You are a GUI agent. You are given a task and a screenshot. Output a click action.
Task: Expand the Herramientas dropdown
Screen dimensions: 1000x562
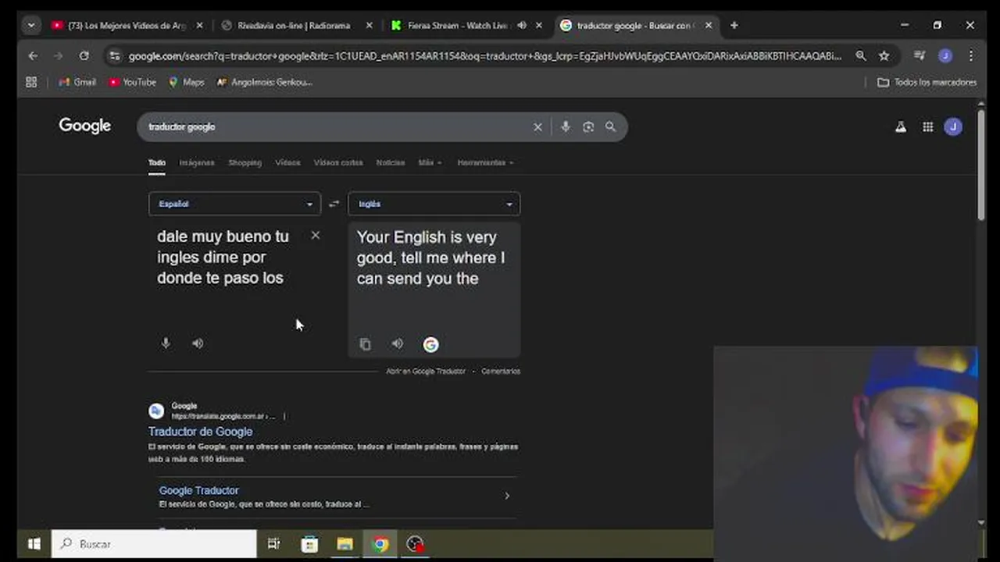pos(485,162)
